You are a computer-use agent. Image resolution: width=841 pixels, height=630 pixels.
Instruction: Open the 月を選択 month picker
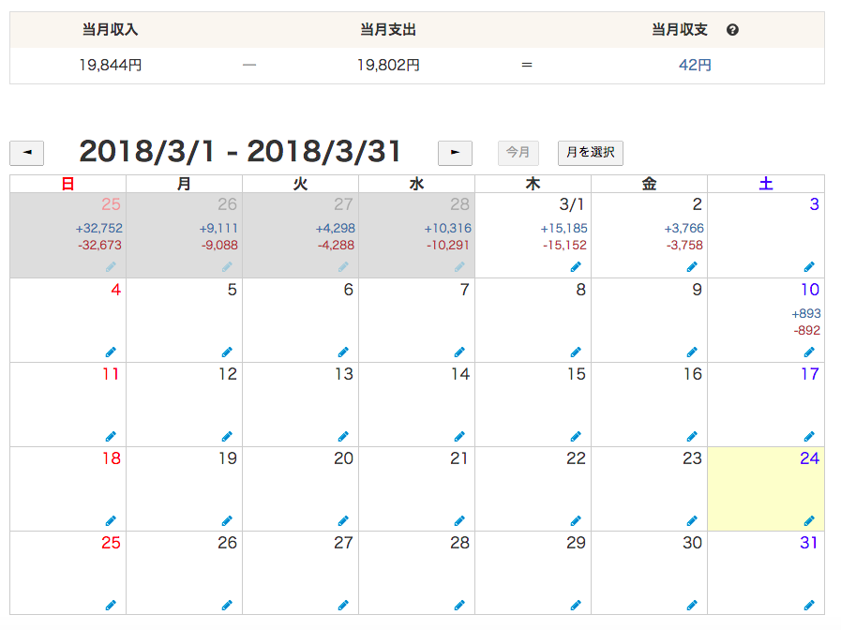point(591,153)
